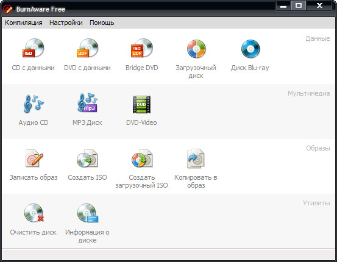This screenshot has width=337, height=262.
Task: Click the "DVD с данными" label
Action: click(x=87, y=68)
